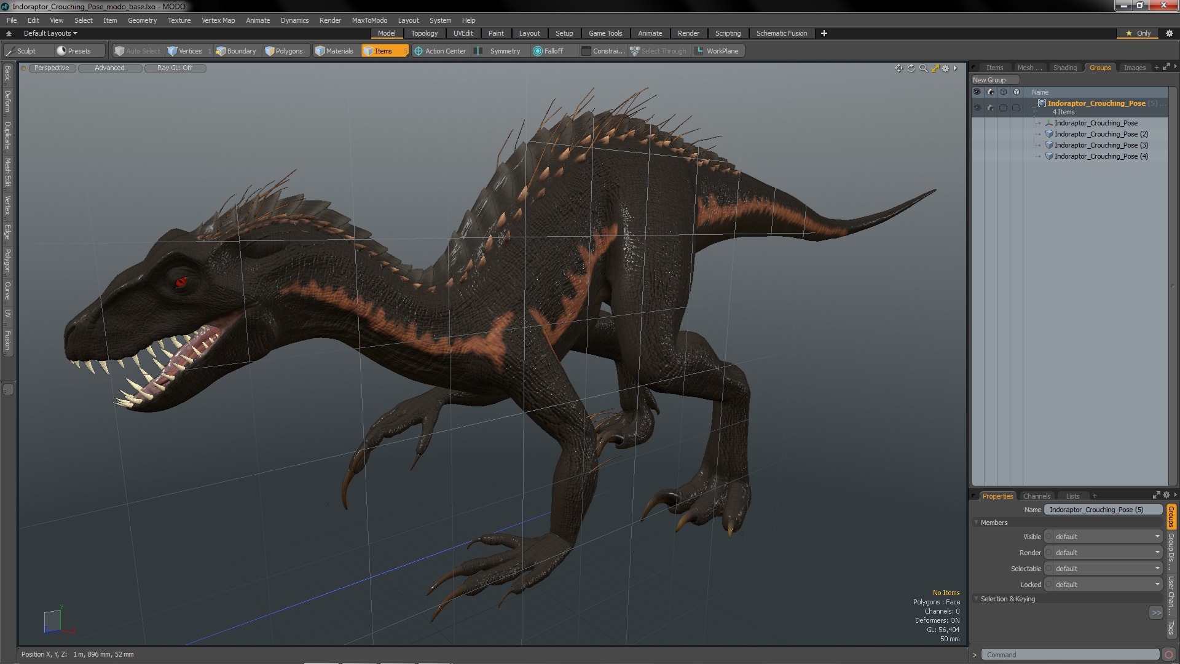Click the Name field of the group
This screenshot has height=664, width=1180.
click(1103, 510)
